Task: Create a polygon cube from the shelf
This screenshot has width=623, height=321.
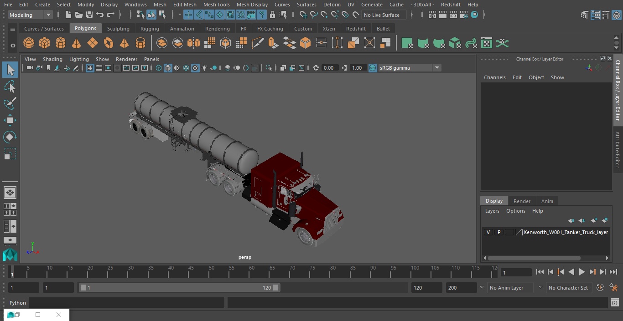Action: coord(45,43)
